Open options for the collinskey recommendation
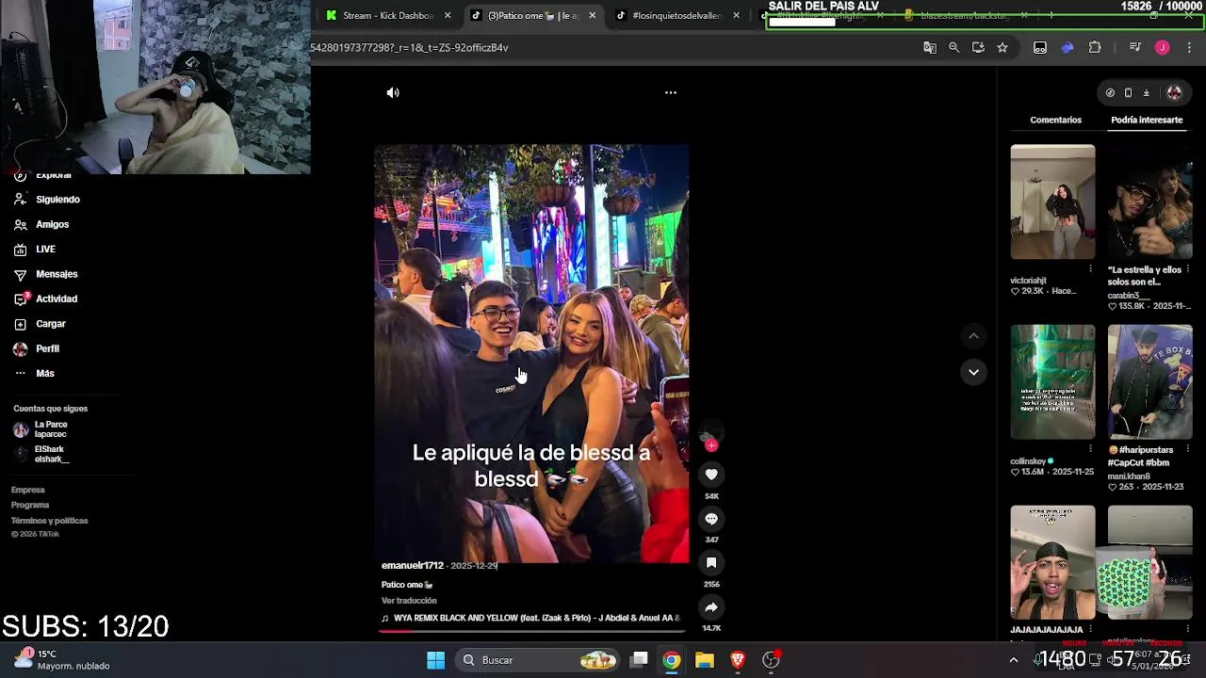Viewport: 1206px width, 678px height. [x=1090, y=449]
